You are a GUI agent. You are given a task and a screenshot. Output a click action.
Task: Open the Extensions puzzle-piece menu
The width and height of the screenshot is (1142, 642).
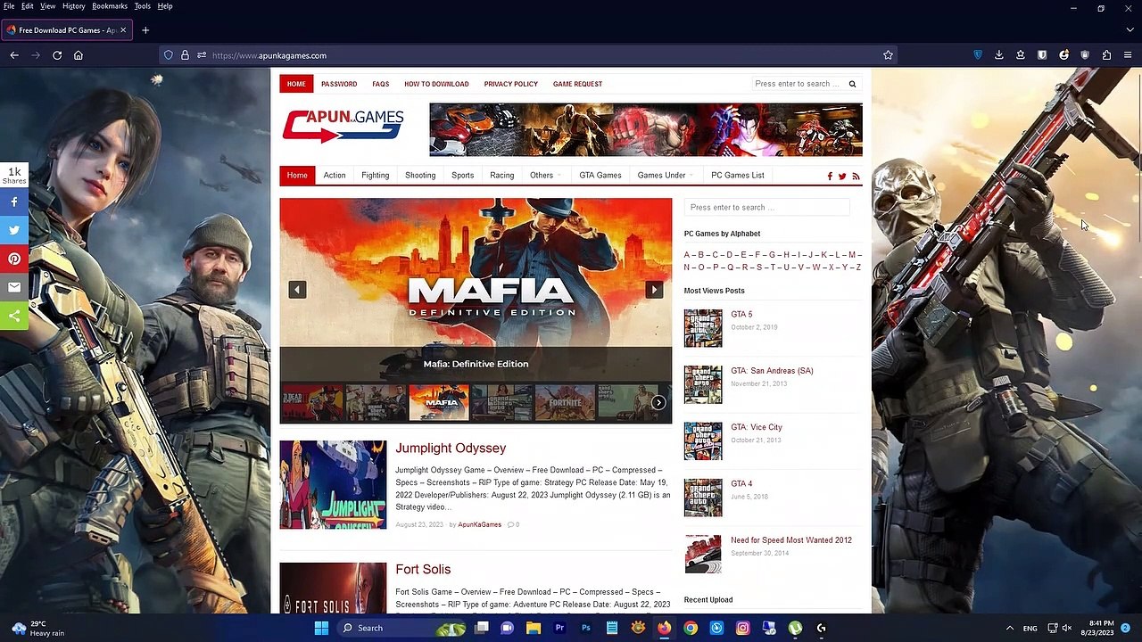click(x=1107, y=55)
